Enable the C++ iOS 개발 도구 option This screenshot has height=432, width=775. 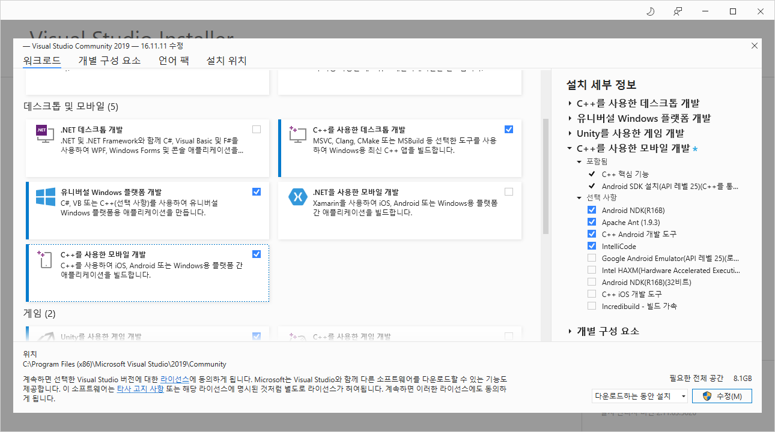pos(592,294)
